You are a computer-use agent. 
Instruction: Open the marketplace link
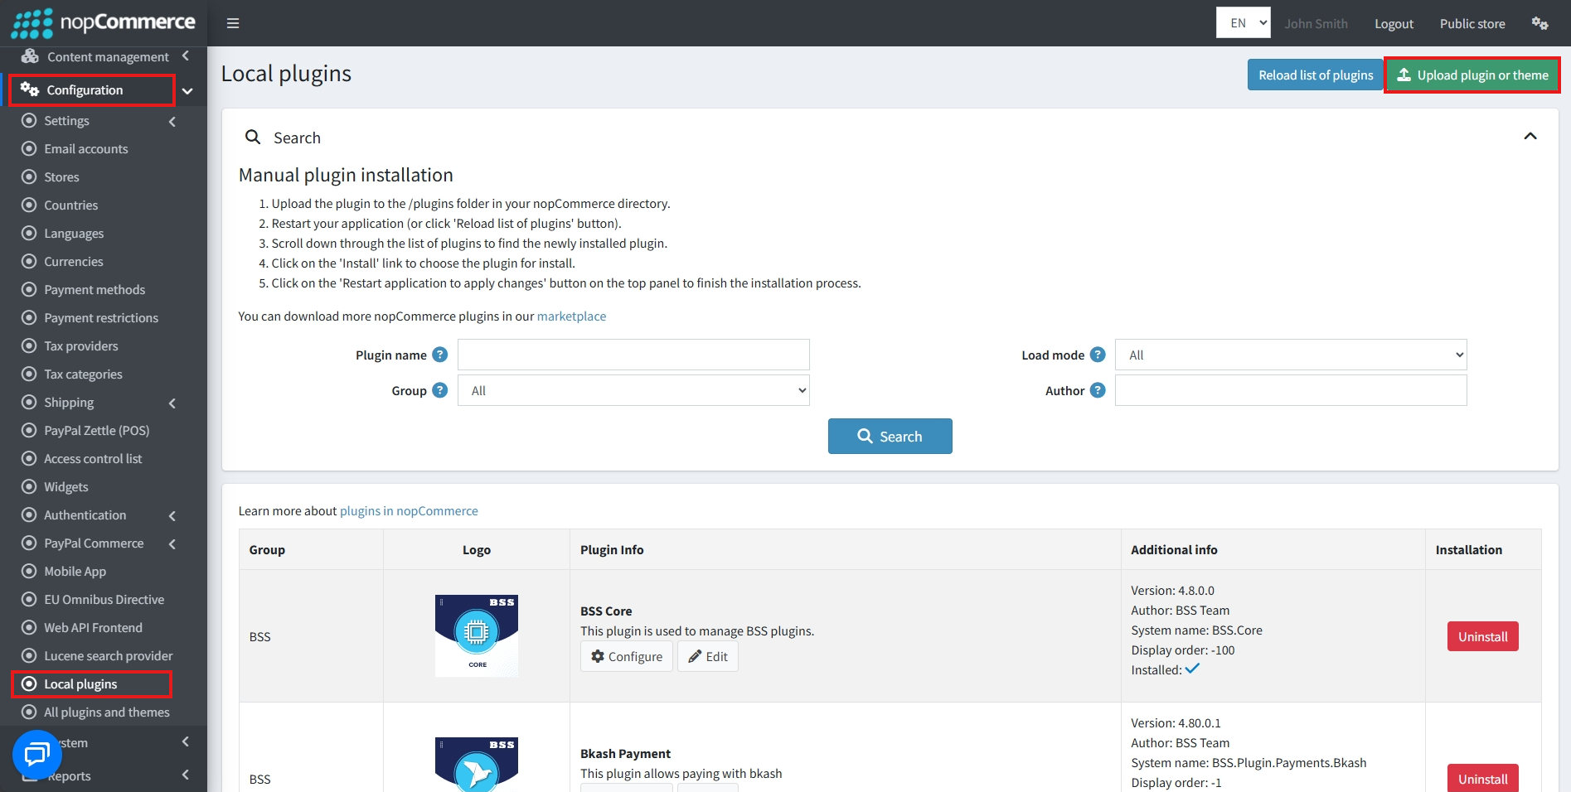[571, 316]
